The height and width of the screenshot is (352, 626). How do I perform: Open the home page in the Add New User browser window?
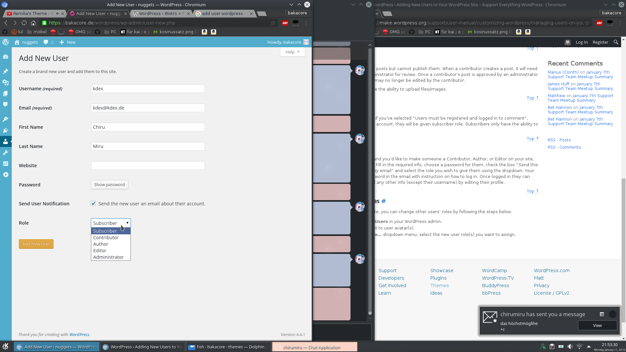coord(33,23)
